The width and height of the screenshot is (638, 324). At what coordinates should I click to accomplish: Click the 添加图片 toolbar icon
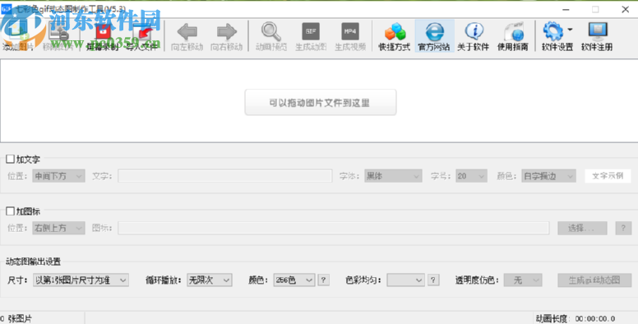(x=18, y=32)
